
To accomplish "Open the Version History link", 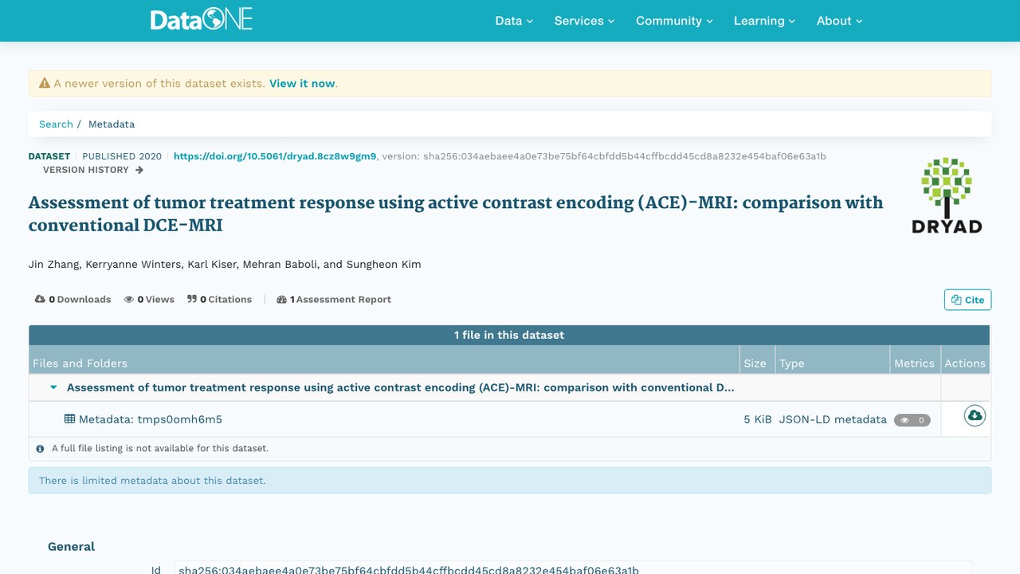I will (93, 170).
